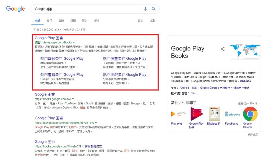
Task: Switch to the 圖片 search tab
Action: 49,20
